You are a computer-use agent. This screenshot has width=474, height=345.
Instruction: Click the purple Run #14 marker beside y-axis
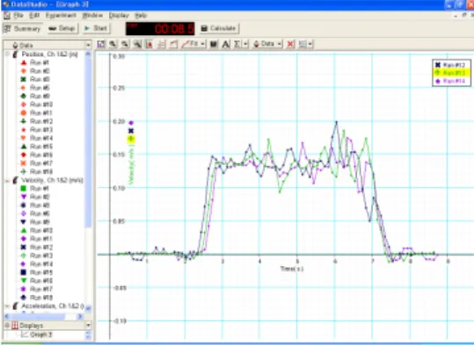[x=131, y=123]
